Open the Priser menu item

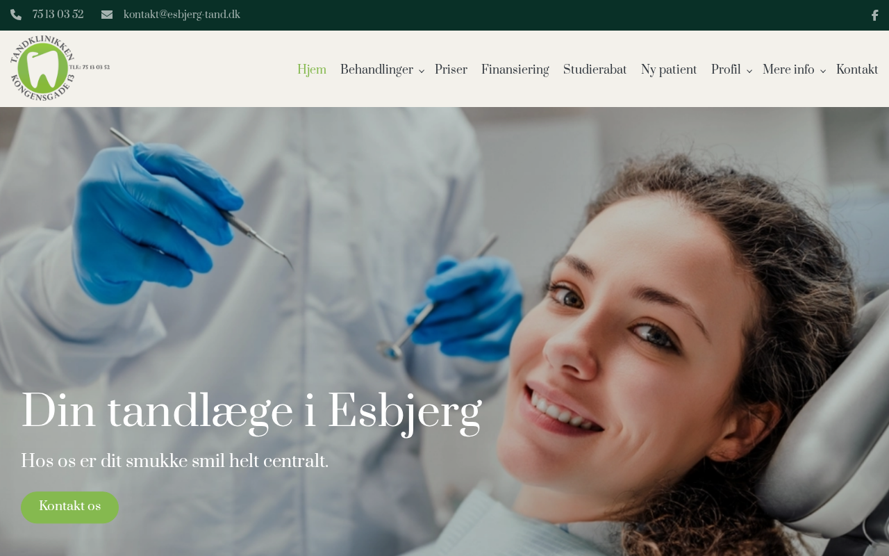coord(451,70)
